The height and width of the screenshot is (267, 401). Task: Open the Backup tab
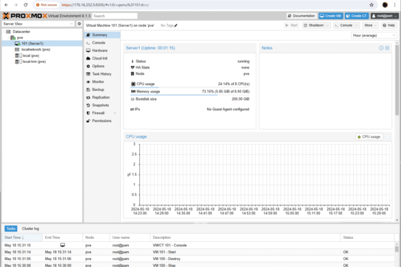point(102,90)
